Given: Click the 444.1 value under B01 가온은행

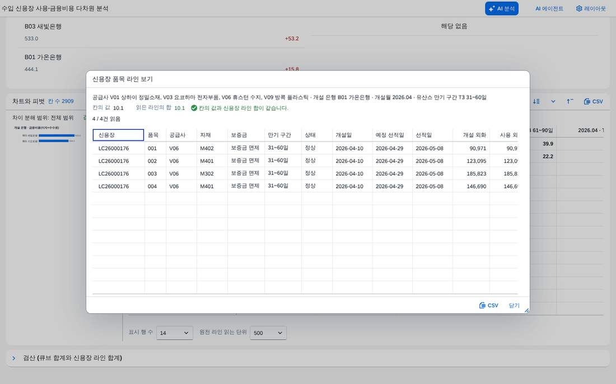Looking at the screenshot, I should coord(31,69).
